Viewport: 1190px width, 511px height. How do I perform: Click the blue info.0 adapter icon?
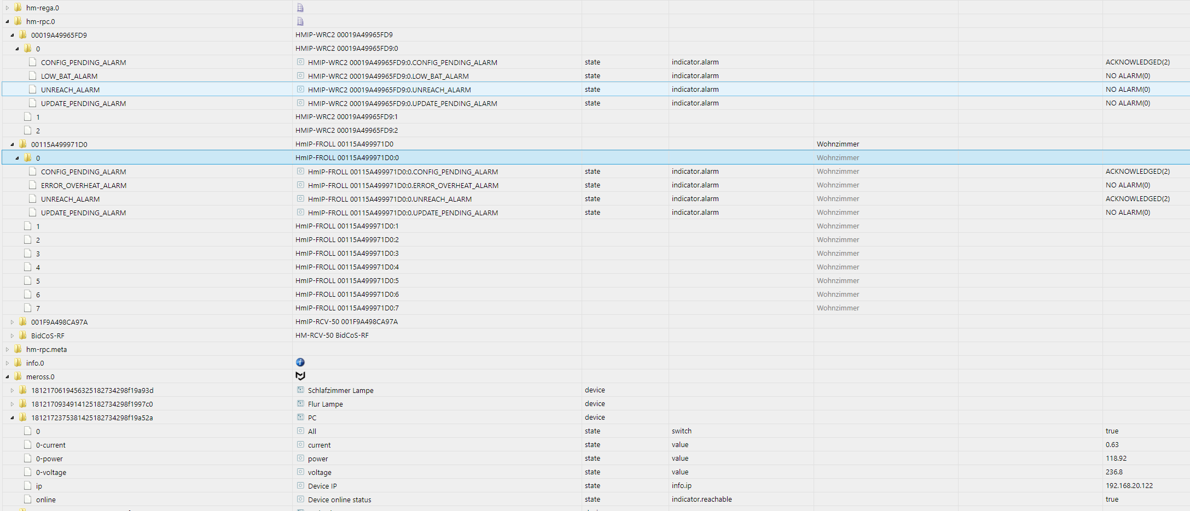(300, 362)
